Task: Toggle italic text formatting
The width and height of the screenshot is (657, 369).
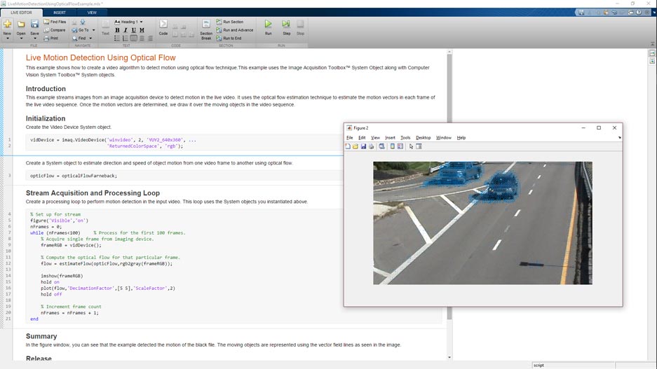Action: coord(126,30)
